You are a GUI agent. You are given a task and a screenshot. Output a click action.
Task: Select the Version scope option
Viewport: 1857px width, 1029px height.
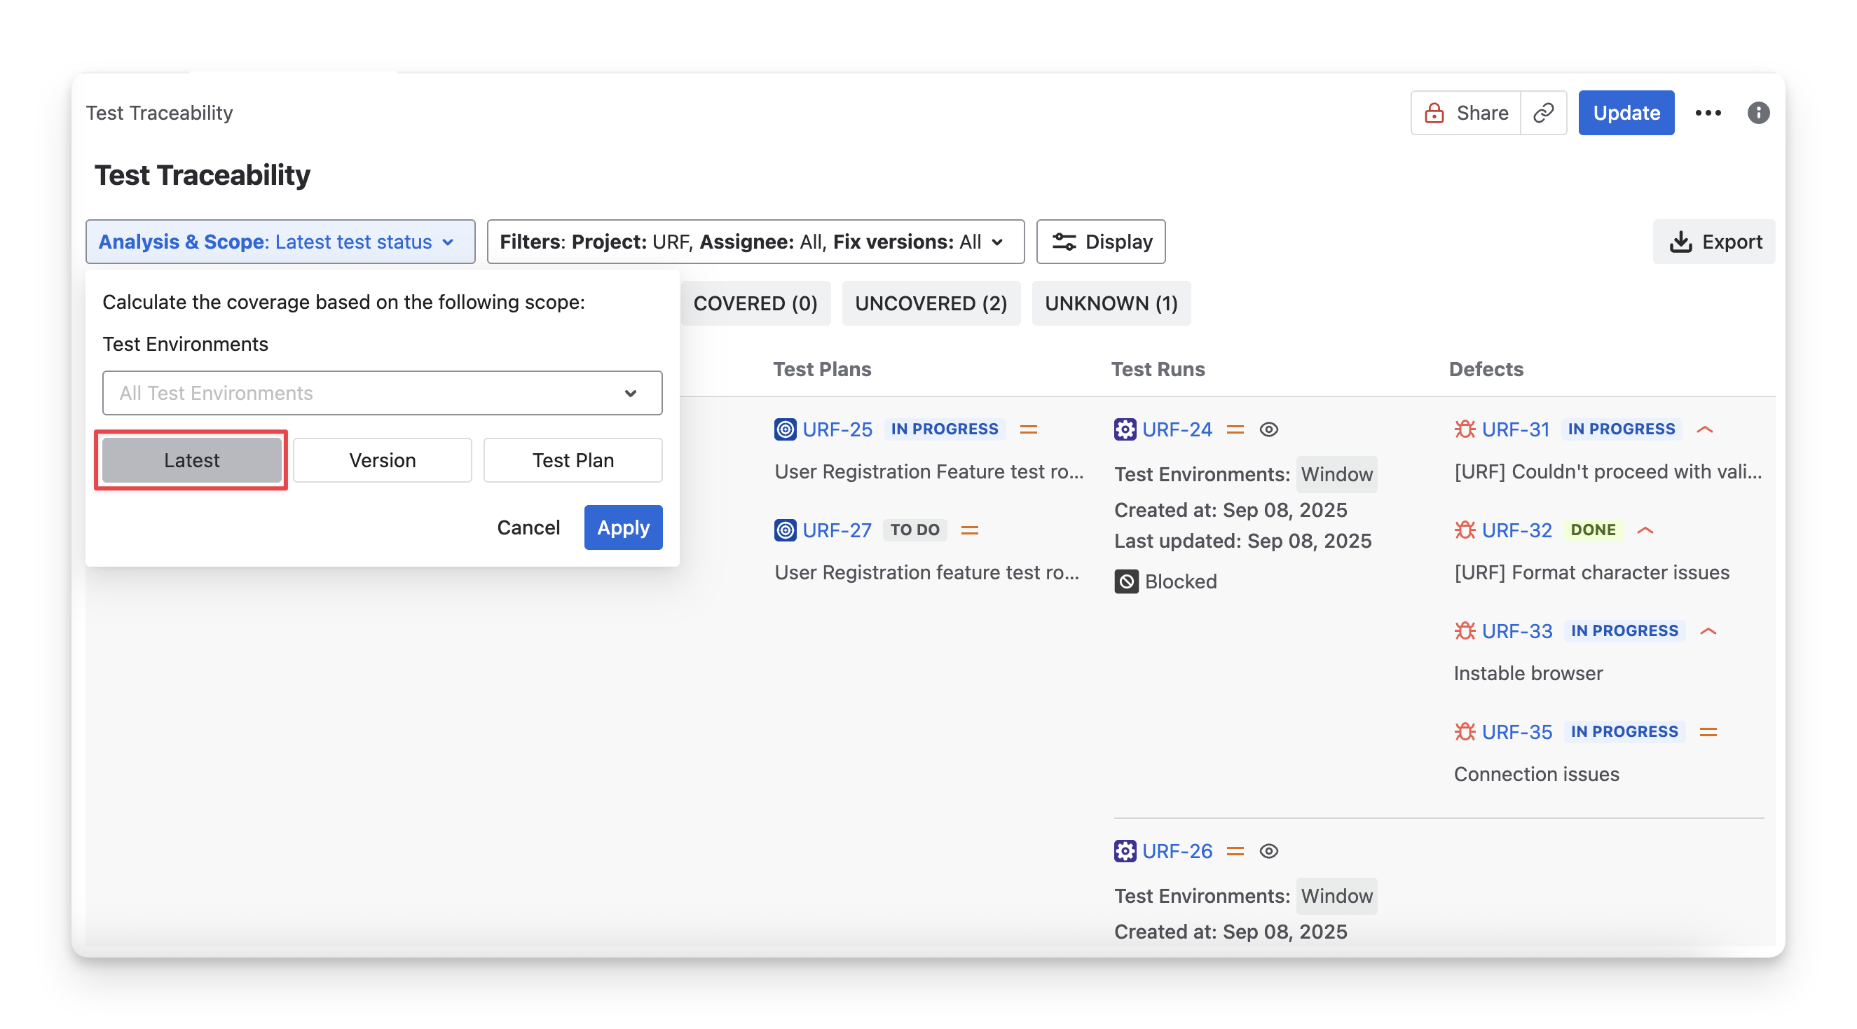click(x=382, y=460)
